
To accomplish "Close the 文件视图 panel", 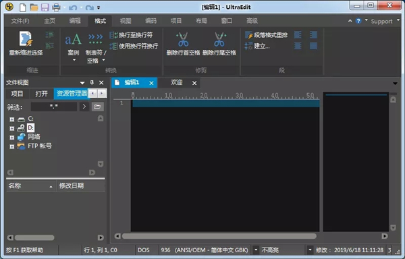I will [x=101, y=82].
